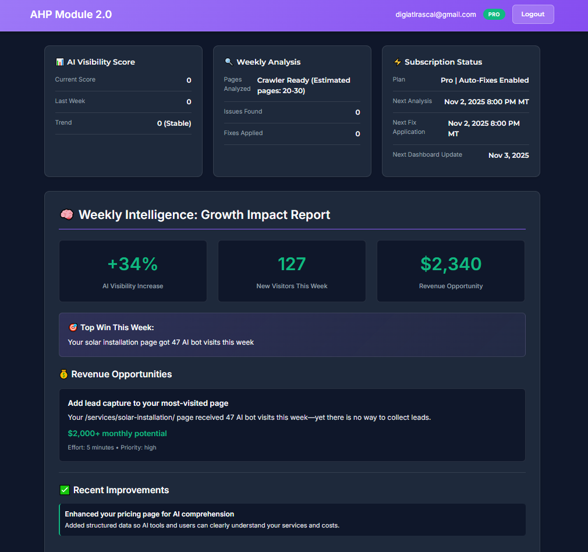Click the 'Effort: 5 minutes • Priority: high' line
588x552 pixels.
(x=112, y=447)
